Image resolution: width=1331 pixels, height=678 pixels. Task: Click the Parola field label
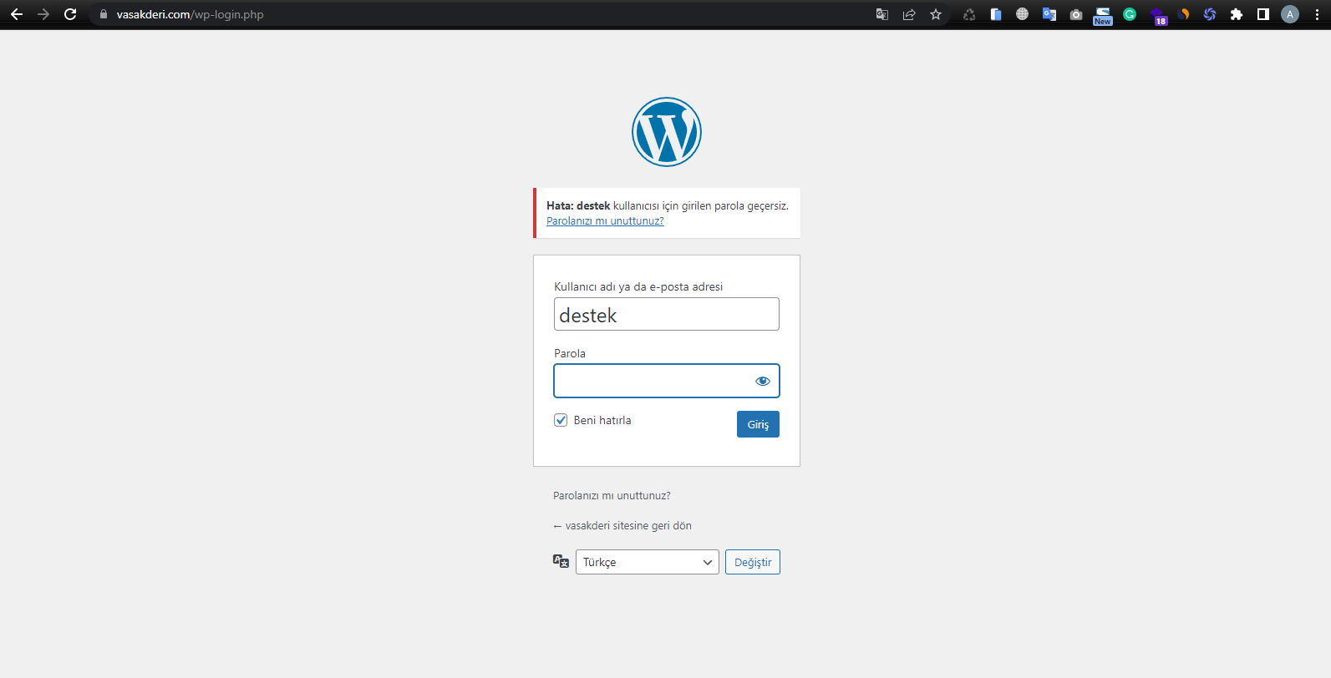pyautogui.click(x=570, y=353)
